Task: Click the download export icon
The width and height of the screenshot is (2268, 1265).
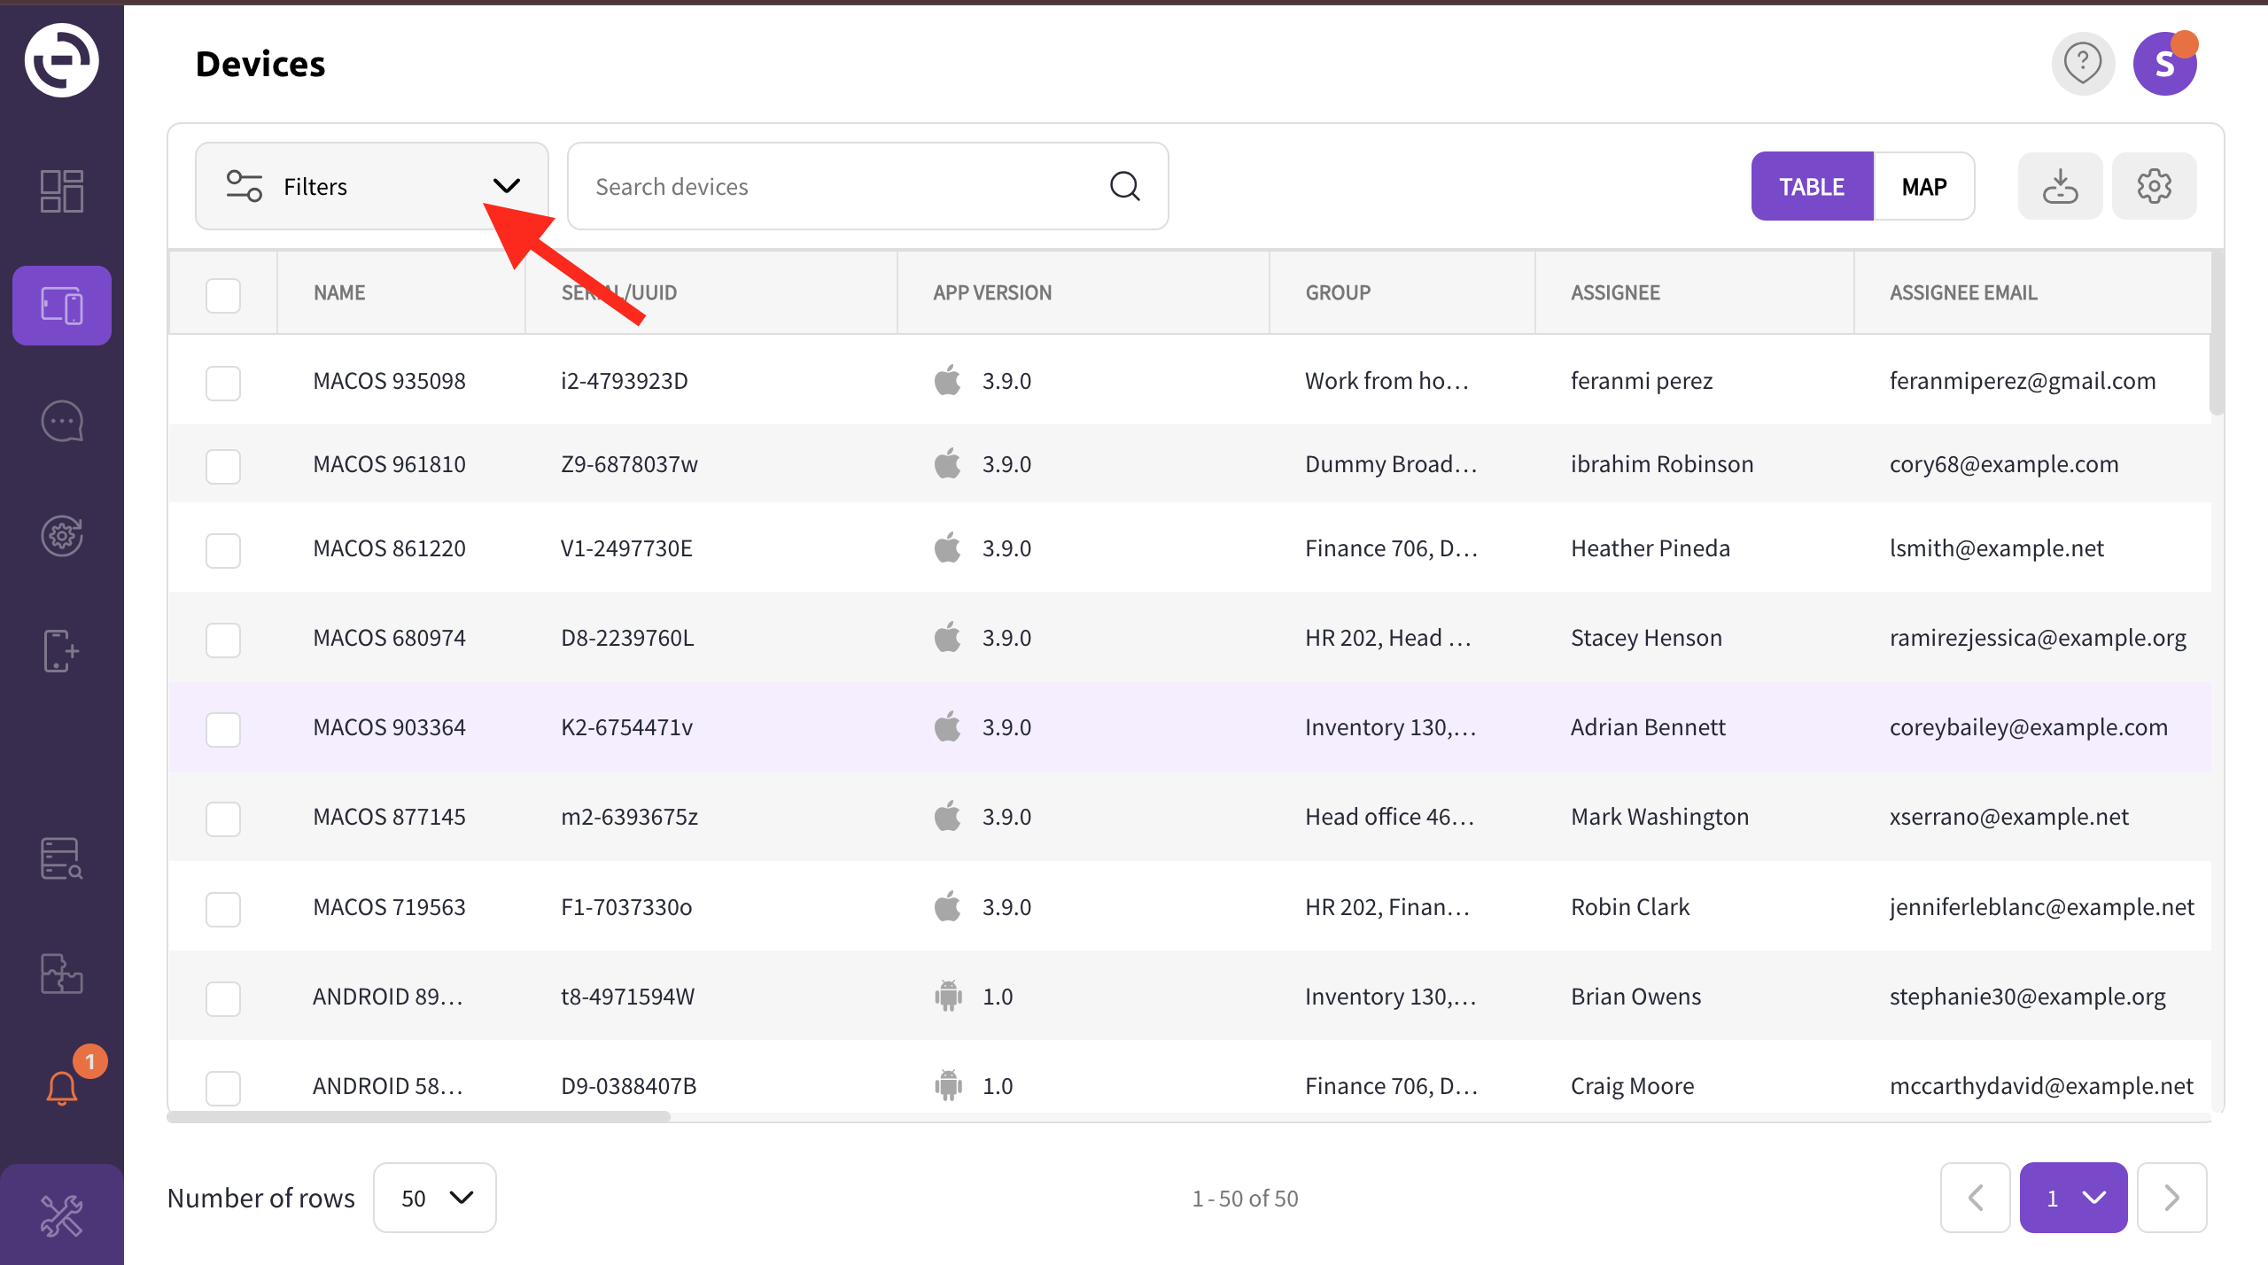Action: point(2060,186)
